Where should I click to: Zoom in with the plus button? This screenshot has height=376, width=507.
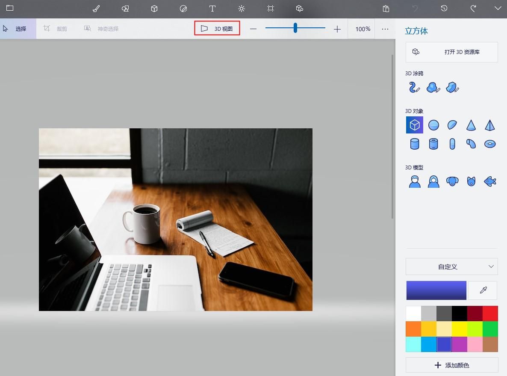point(337,29)
